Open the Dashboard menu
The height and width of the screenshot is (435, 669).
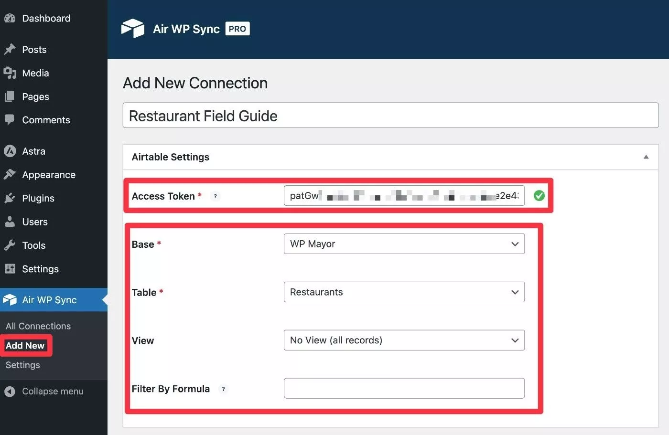pos(54,19)
